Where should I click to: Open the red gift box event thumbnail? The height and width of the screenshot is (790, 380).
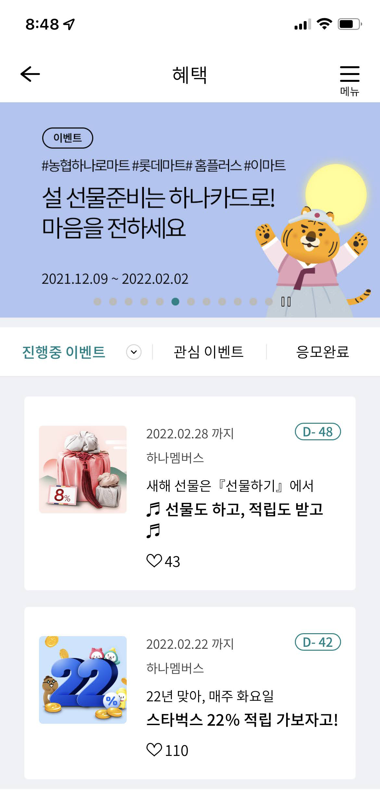[83, 469]
